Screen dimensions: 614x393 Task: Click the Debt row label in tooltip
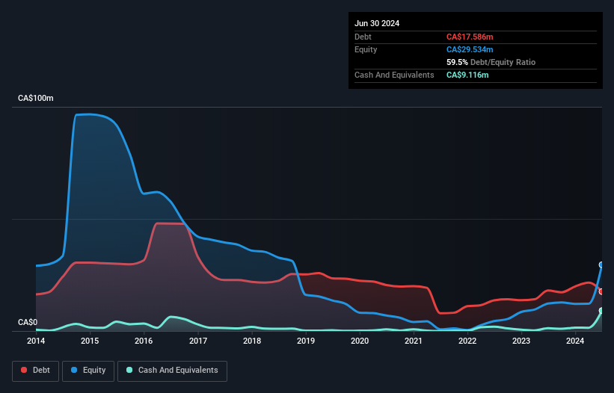pos(363,37)
